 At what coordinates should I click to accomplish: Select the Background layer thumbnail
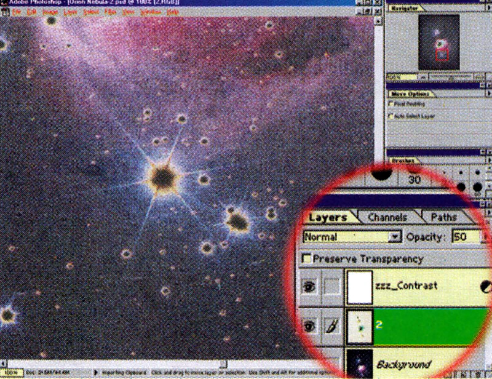click(360, 364)
